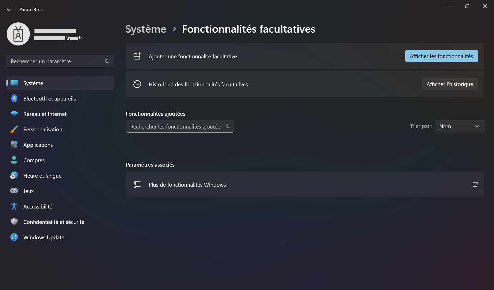Open the Trier par Nom dropdown
The image size is (494, 290).
tap(459, 126)
